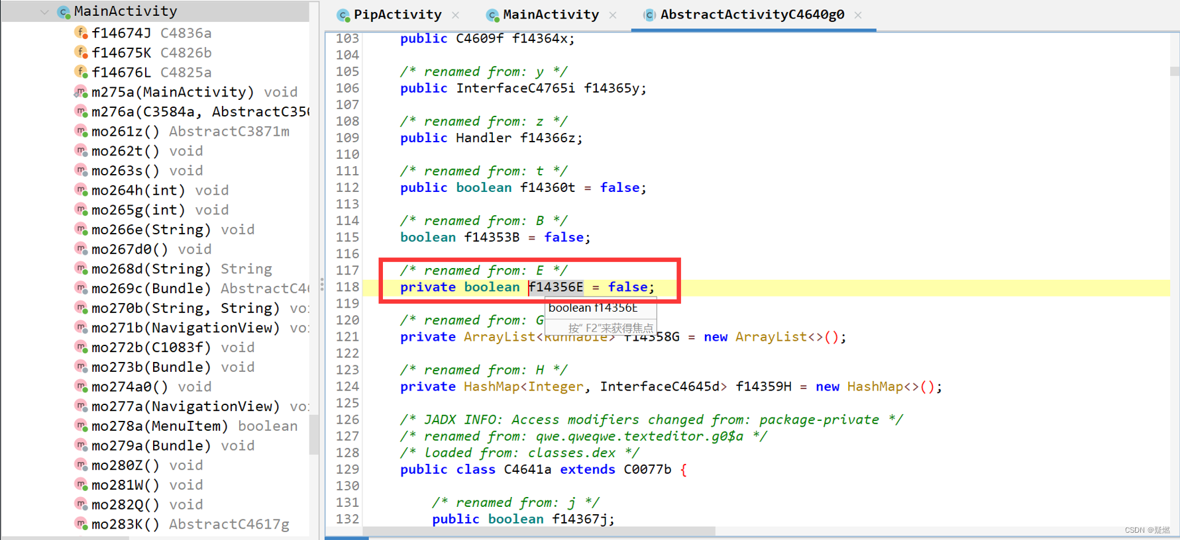
Task: Click method icon of mo265g(int)
Action: coord(81,209)
